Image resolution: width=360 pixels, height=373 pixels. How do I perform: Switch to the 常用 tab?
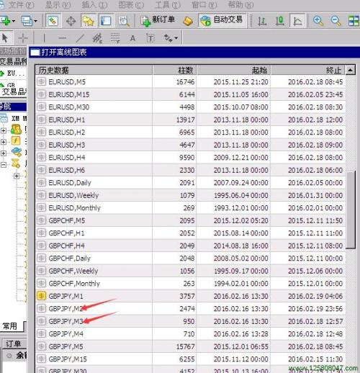tap(9, 326)
